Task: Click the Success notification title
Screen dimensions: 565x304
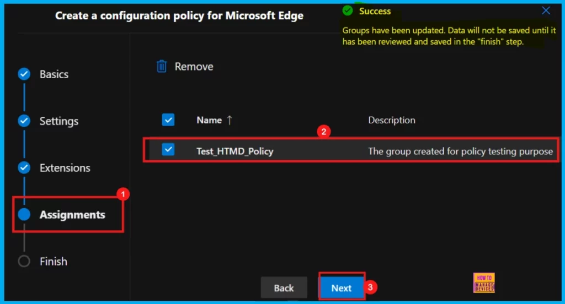Action: (375, 11)
